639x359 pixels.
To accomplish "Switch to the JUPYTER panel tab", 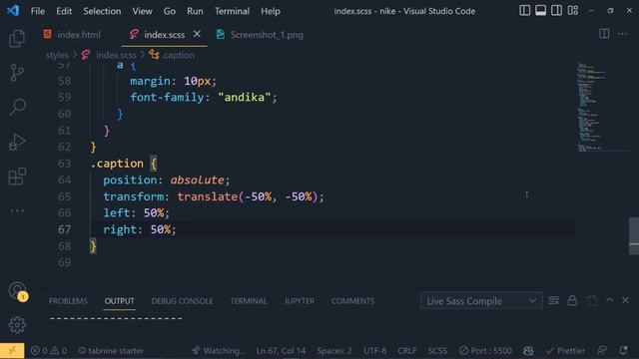I will click(x=300, y=301).
